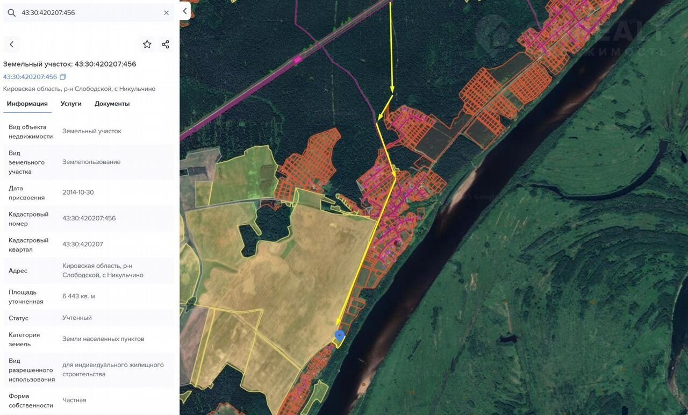Click the Адрес row value
The height and width of the screenshot is (415, 688).
tap(103, 270)
